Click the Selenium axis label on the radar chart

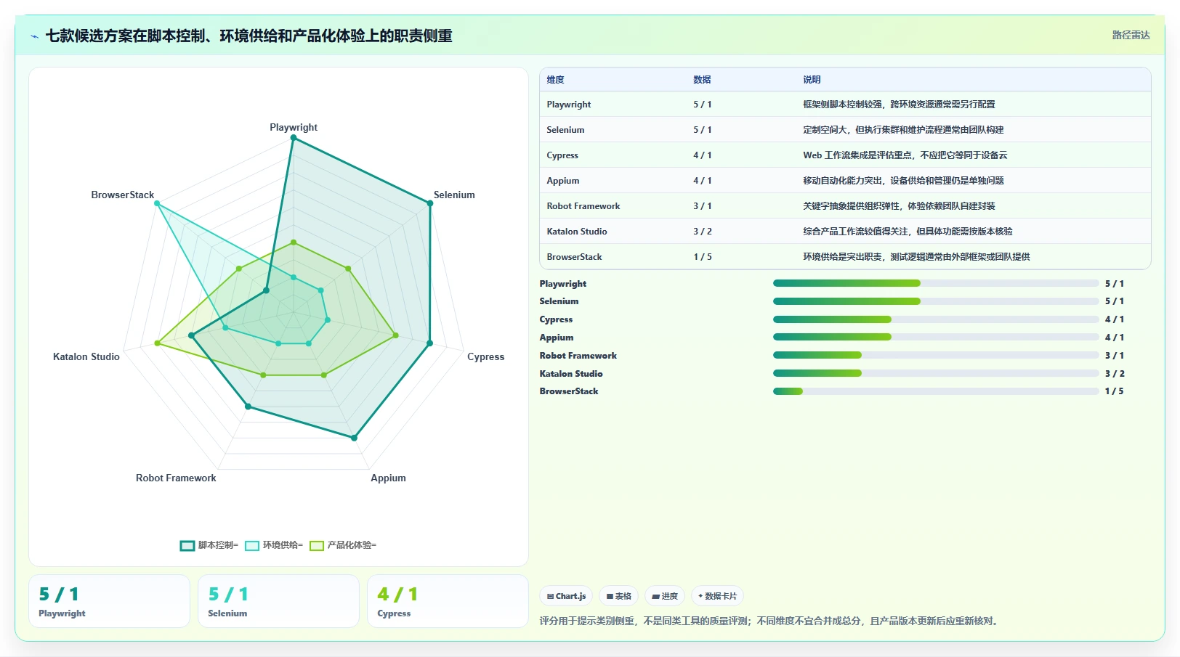click(454, 195)
